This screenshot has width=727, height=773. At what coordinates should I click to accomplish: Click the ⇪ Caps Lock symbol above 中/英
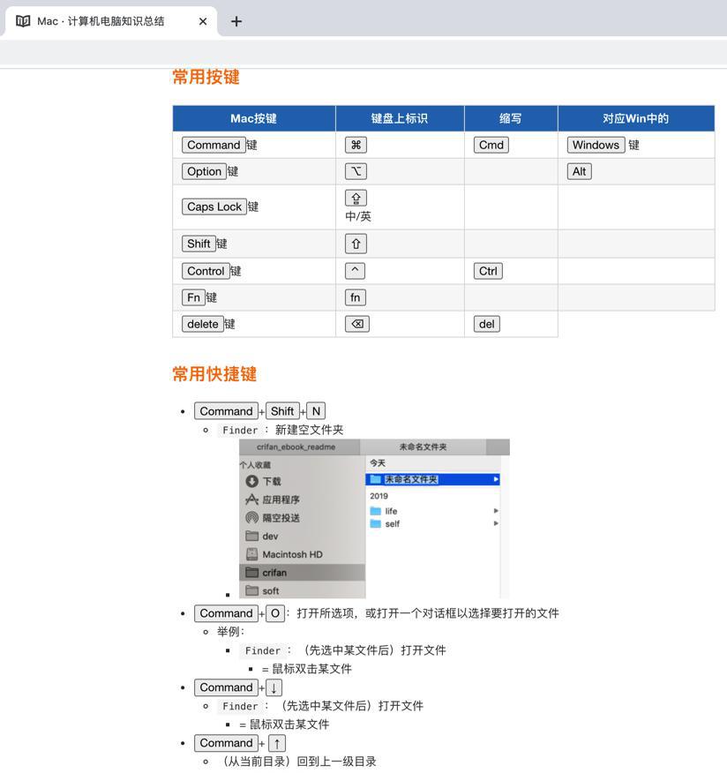pos(356,199)
